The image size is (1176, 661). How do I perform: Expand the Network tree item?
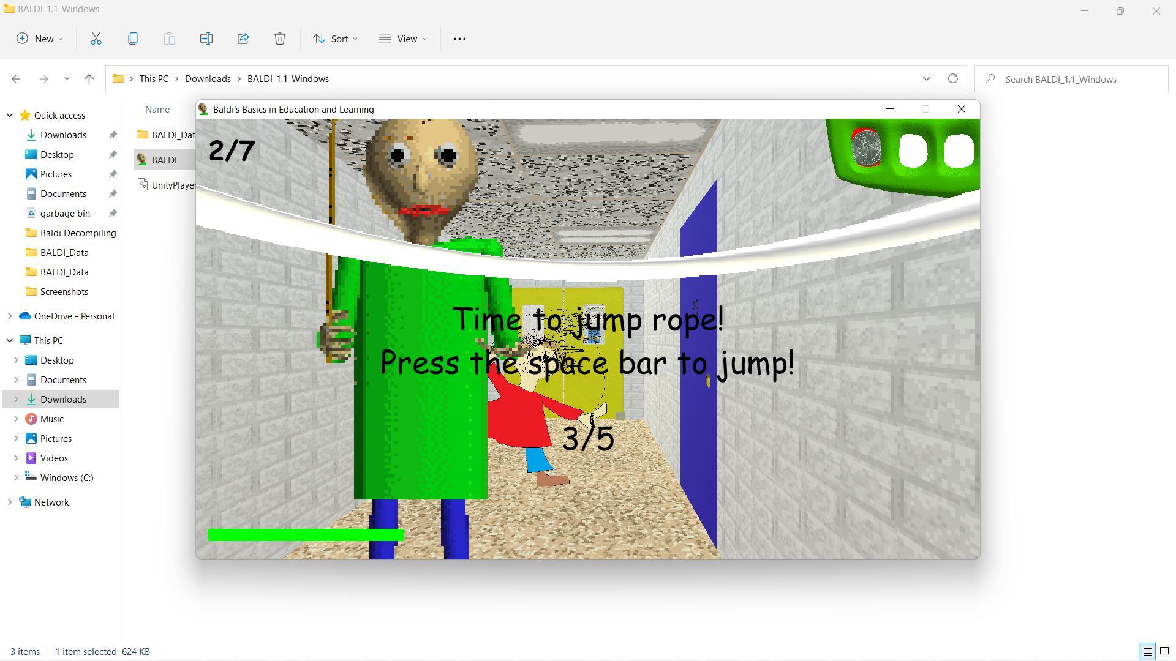(10, 502)
